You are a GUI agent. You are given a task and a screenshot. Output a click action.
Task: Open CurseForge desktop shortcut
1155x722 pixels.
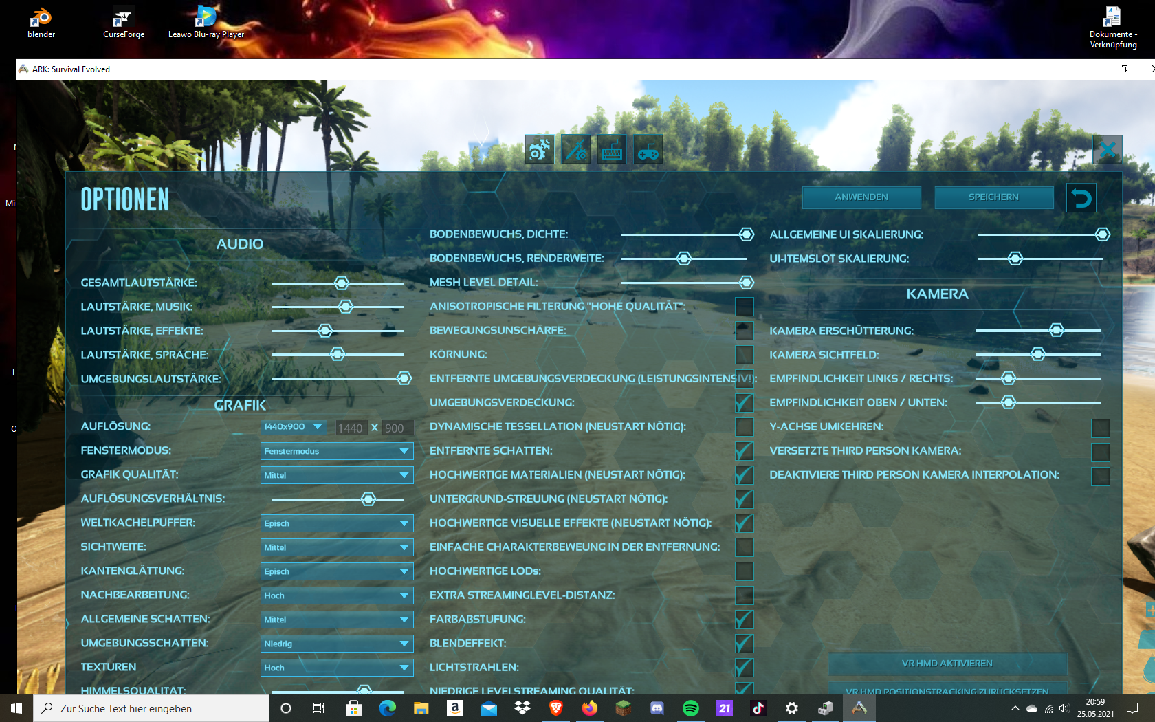click(124, 23)
